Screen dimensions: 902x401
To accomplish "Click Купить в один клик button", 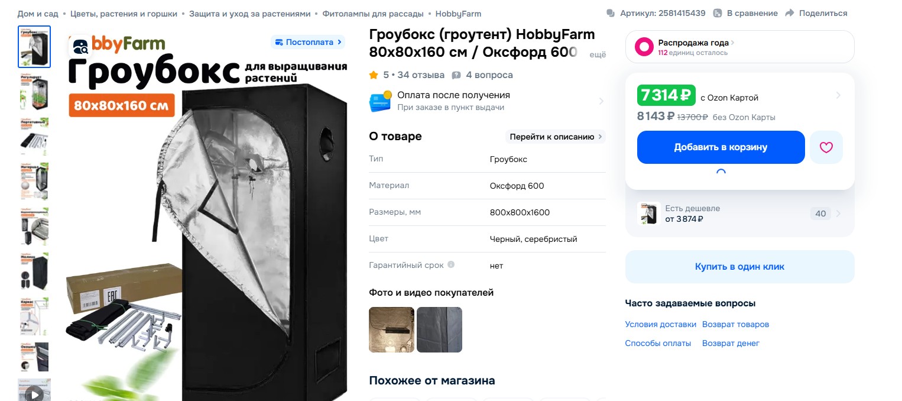I will [739, 267].
